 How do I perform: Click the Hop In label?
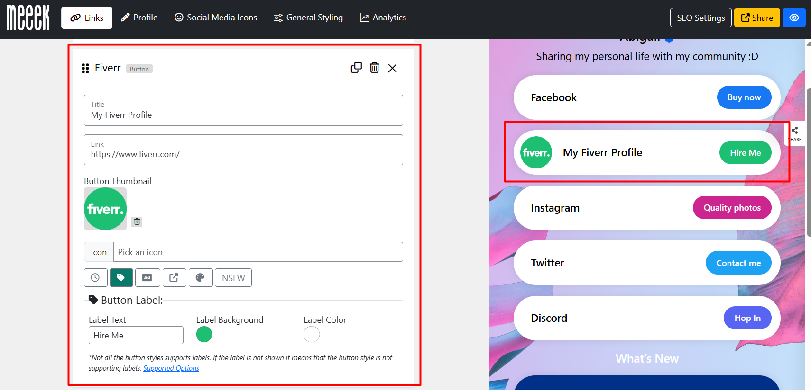[x=747, y=318]
